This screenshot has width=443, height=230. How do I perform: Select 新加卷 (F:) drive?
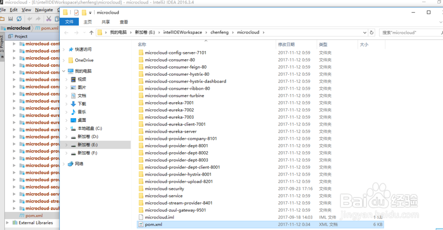pyautogui.click(x=84, y=153)
